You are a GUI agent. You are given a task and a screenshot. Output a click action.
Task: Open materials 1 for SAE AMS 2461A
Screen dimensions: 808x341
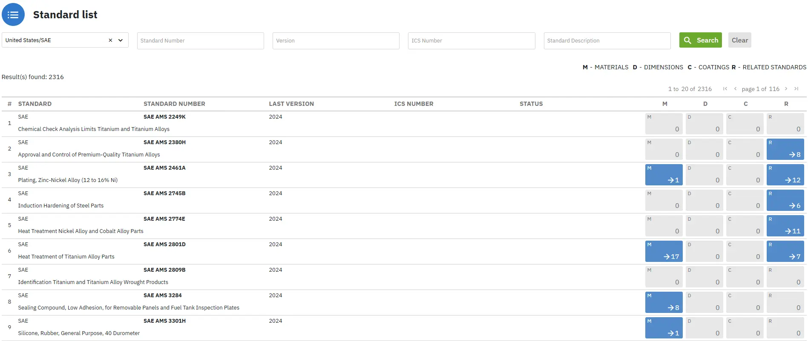tap(664, 175)
